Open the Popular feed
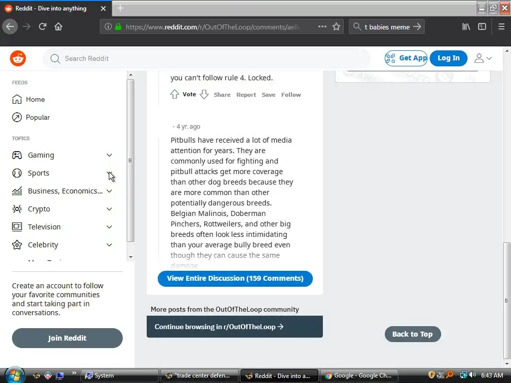Viewport: 511px width, 383px height. click(x=31, y=117)
